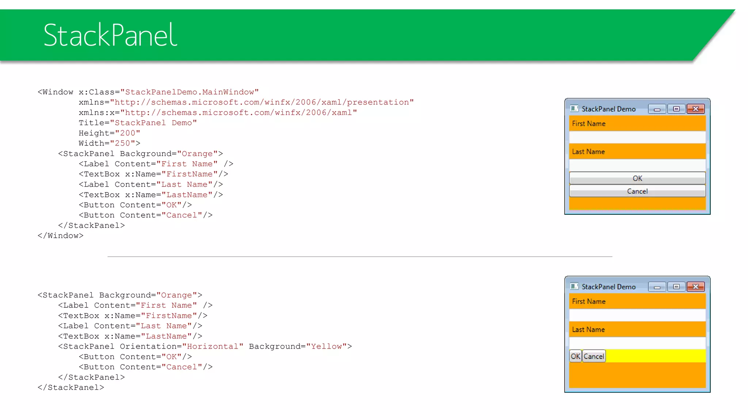The image size is (748, 420).
Task: Click the app icon in bottom window title bar
Action: pyautogui.click(x=574, y=287)
